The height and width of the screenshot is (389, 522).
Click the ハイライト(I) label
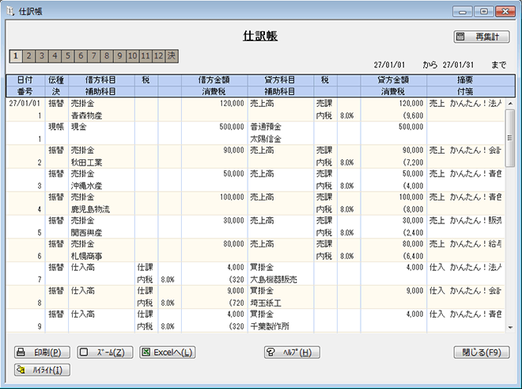(x=47, y=370)
